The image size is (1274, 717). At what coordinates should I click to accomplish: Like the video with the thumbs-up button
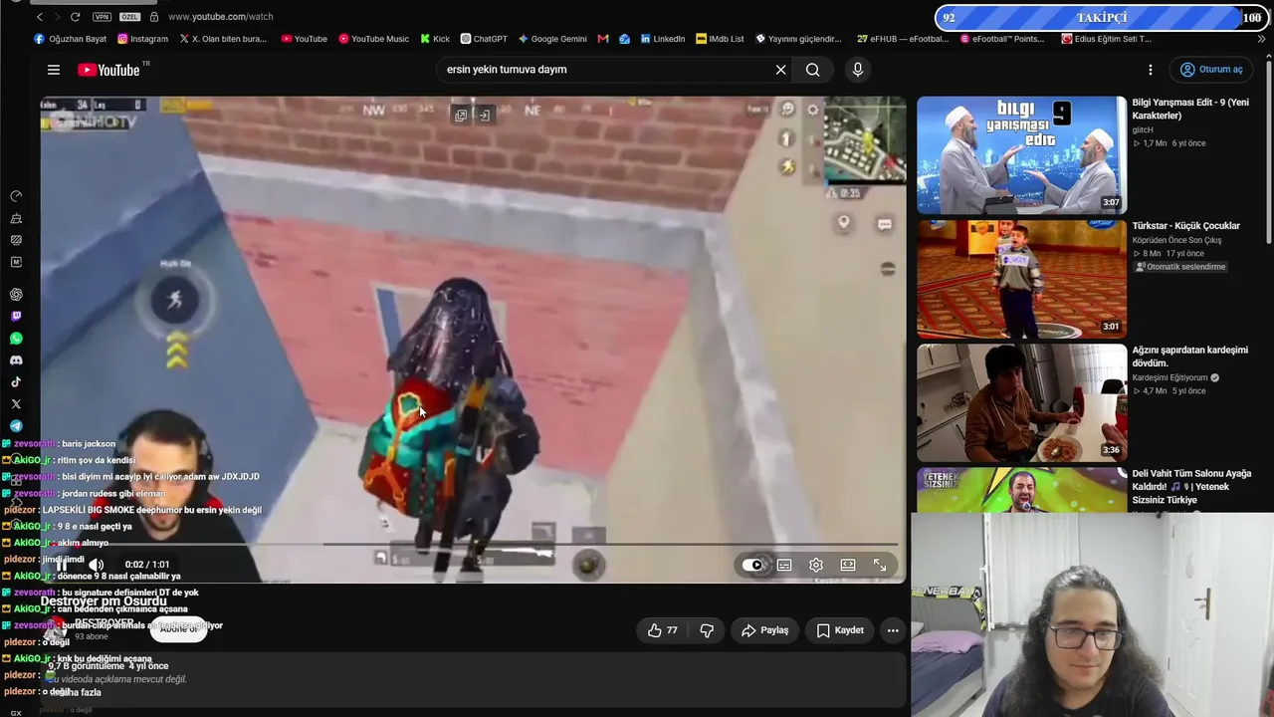[x=662, y=630]
